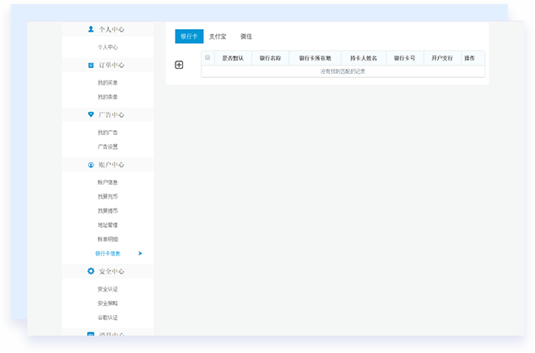Click the 安全中心 gear icon

pyautogui.click(x=91, y=271)
